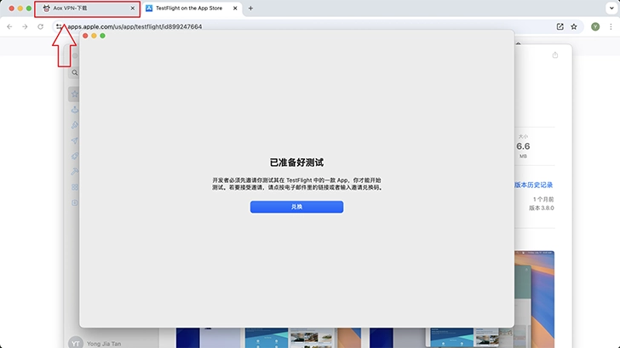Viewport: 620px width, 348px height.
Task: Click the blue 兑换 redeem button
Action: pos(296,207)
